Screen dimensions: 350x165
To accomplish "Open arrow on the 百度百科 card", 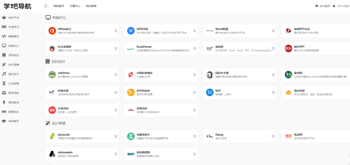I will tap(195, 110).
